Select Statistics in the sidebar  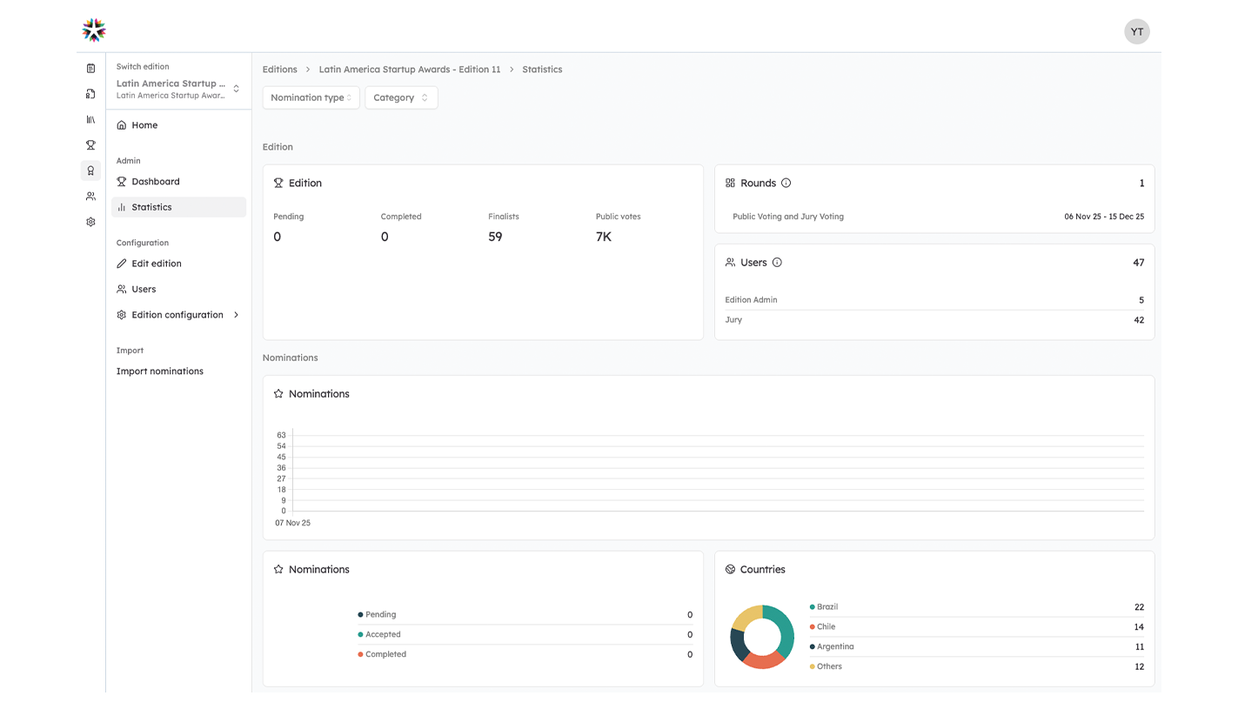point(178,207)
